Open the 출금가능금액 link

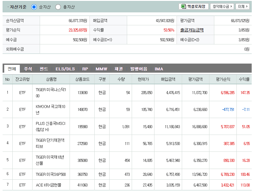point(192,30)
